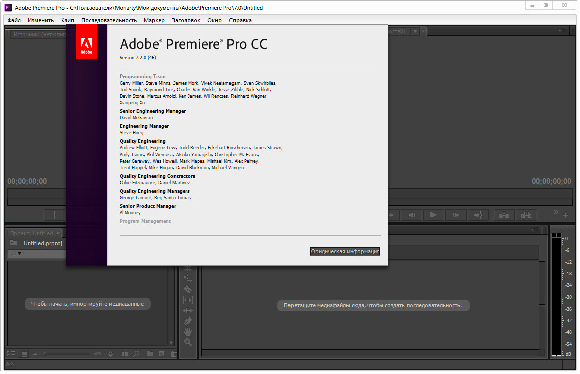This screenshot has width=580, height=374.
Task: Click the Find magnifier in project panel
Action: [x=137, y=354]
